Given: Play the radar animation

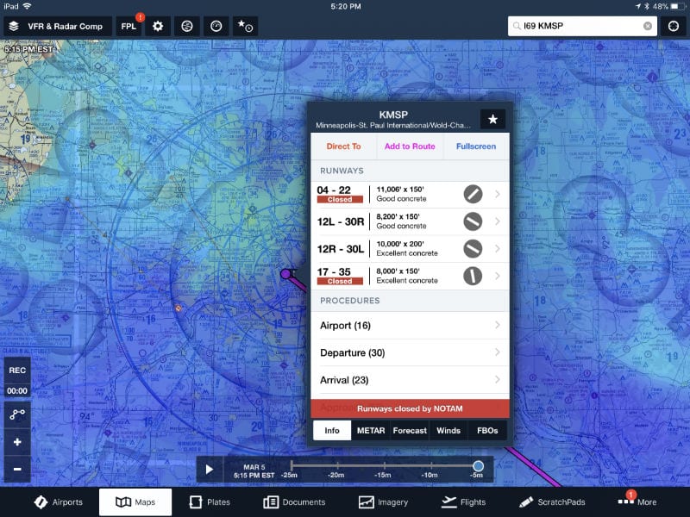Looking at the screenshot, I should [210, 470].
